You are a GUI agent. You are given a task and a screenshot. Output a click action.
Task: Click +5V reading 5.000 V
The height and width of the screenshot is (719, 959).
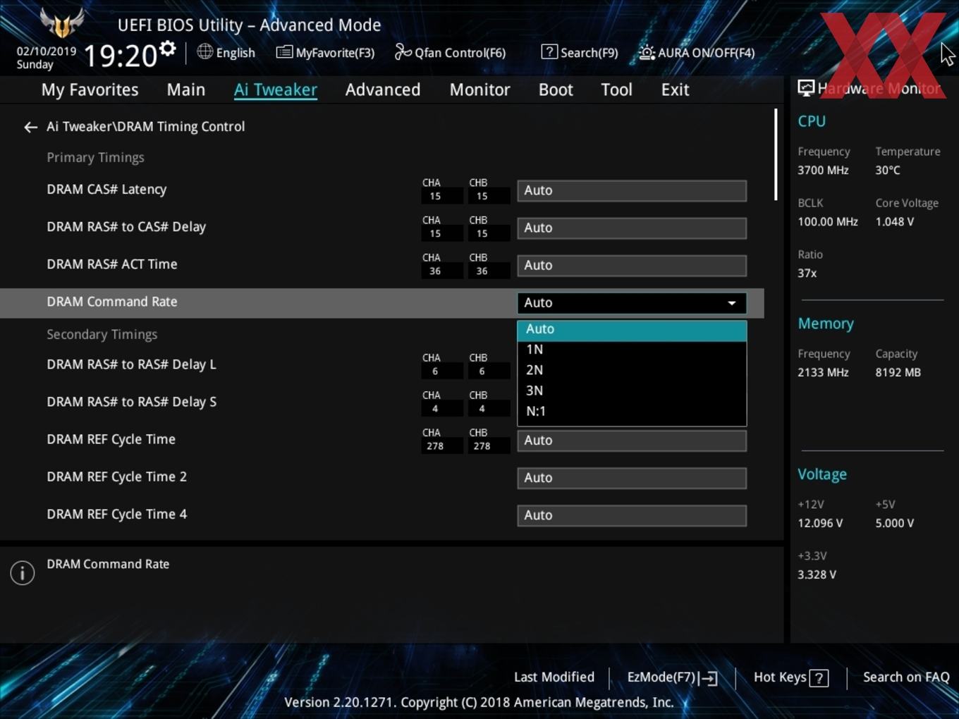[895, 524]
